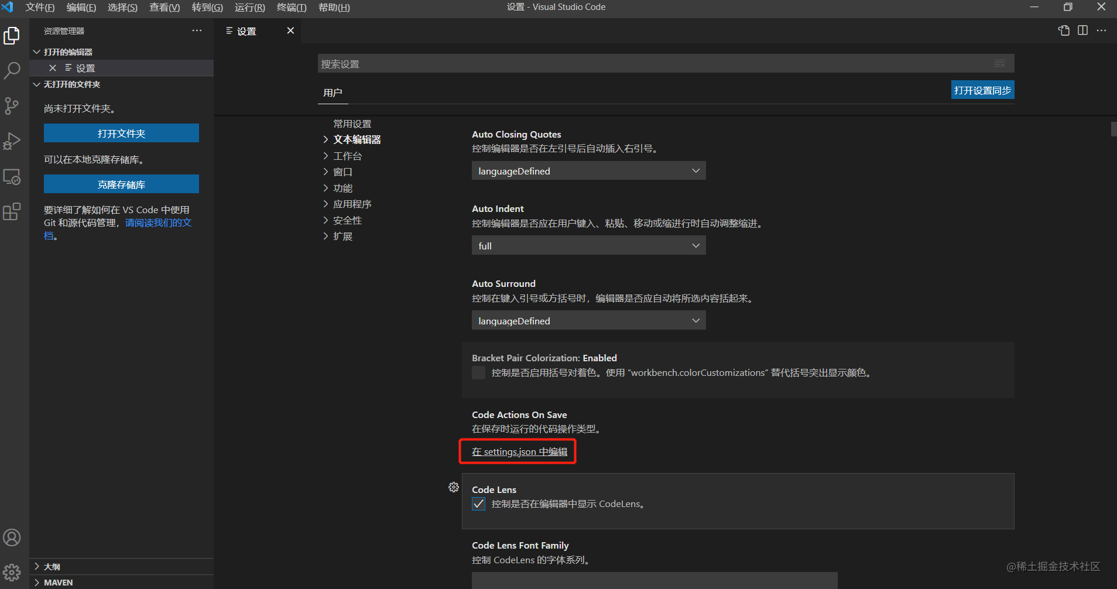The height and width of the screenshot is (589, 1117).
Task: Open the Code Lens setting gear menu
Action: [454, 487]
